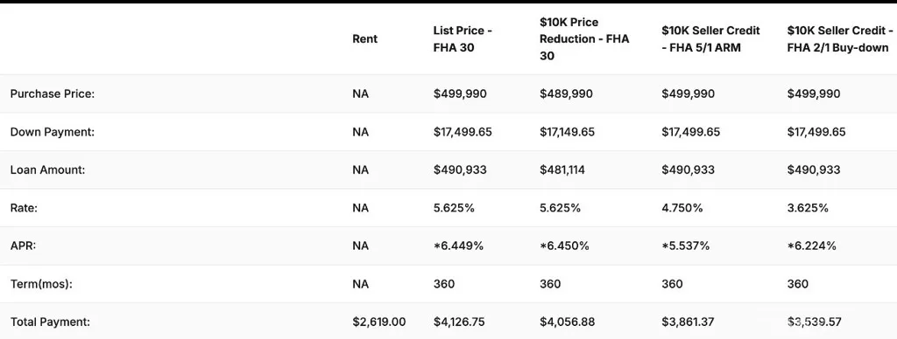The height and width of the screenshot is (339, 897).
Task: Click the Rate row label
Action: (x=24, y=208)
